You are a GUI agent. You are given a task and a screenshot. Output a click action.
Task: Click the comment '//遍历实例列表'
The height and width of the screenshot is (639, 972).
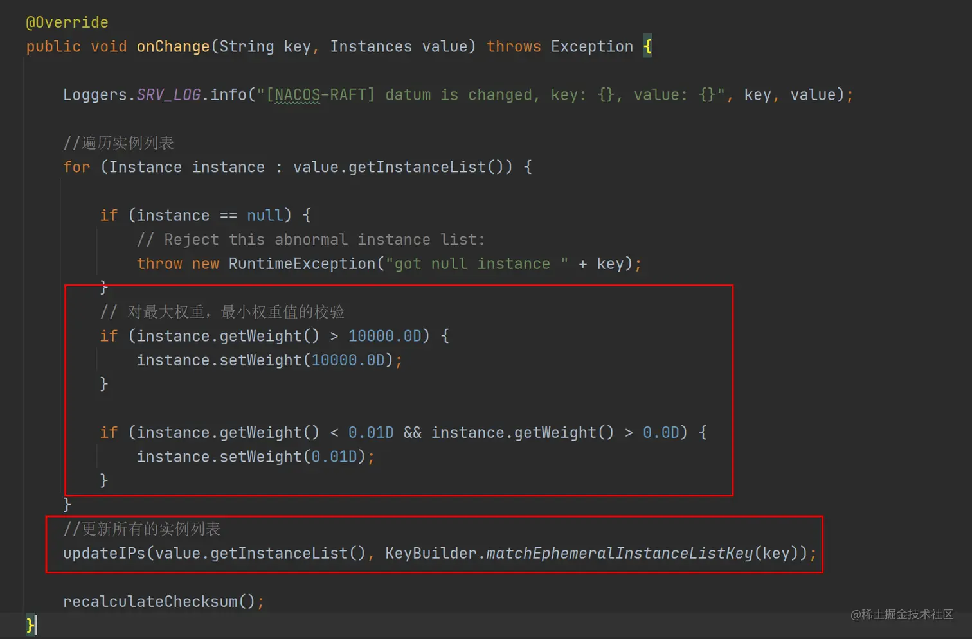coord(118,143)
